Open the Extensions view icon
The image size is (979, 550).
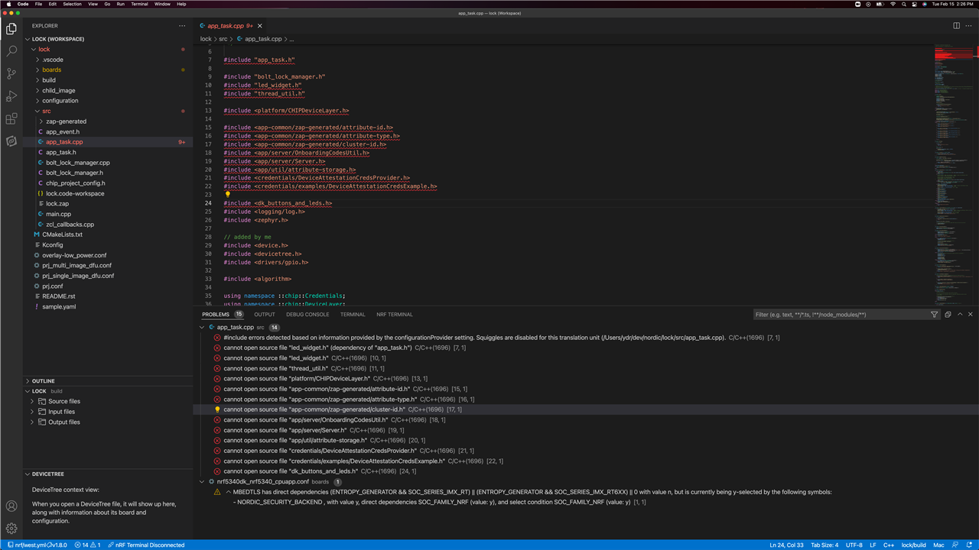click(11, 118)
